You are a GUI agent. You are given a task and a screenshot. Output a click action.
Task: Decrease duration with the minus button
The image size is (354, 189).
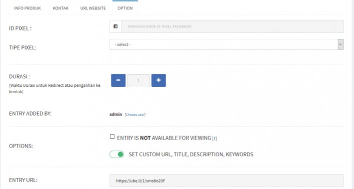click(x=118, y=80)
